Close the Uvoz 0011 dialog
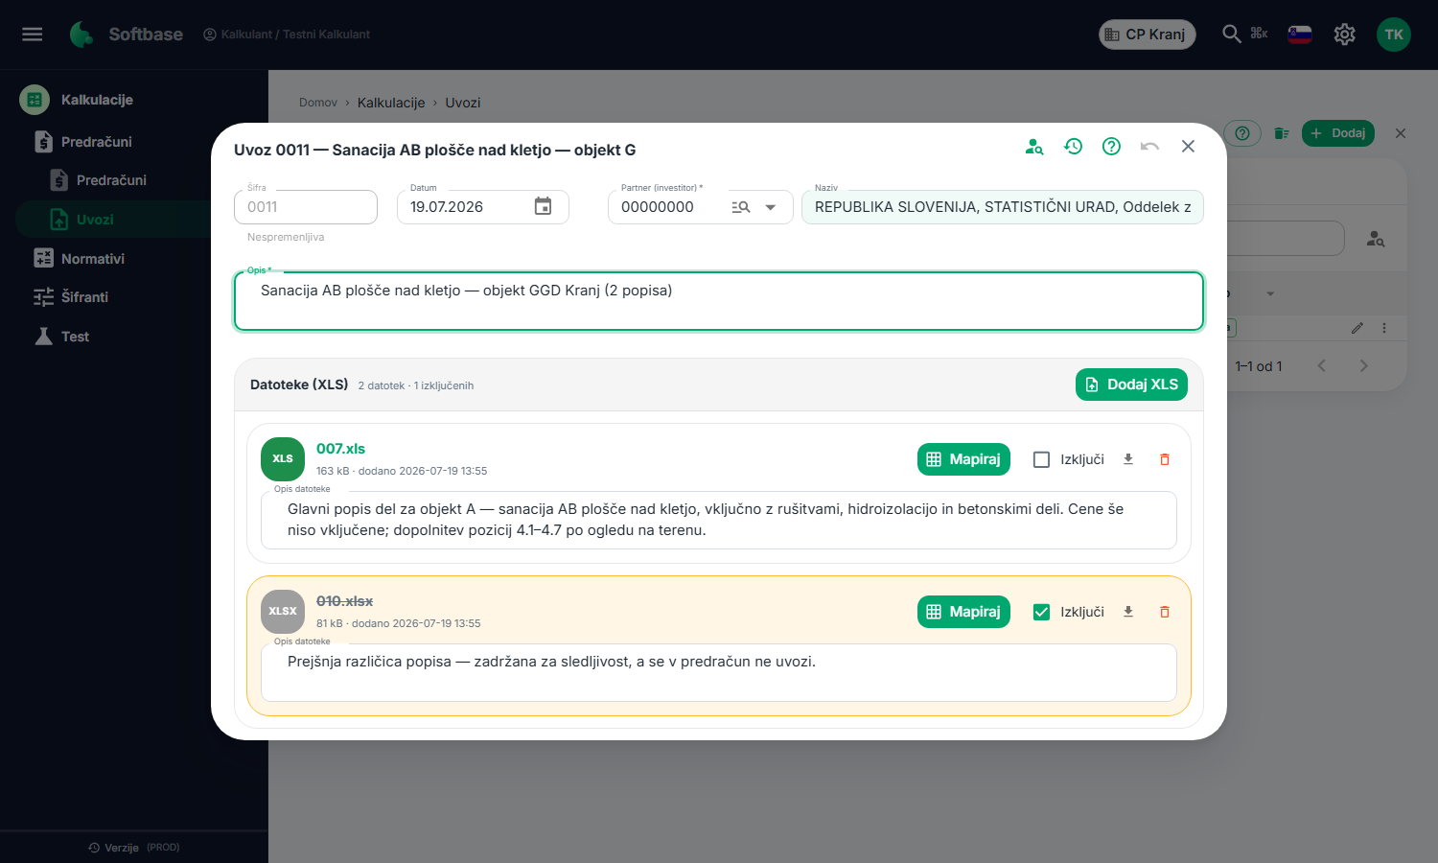The height and width of the screenshot is (863, 1438). click(1188, 147)
